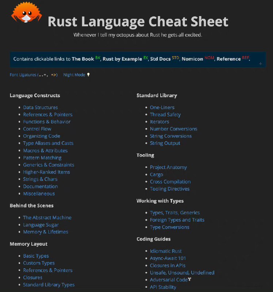Click the Tooling heading
Screen dimensions: 273x292
coord(145,155)
